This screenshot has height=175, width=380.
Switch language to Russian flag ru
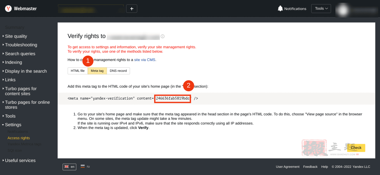85,166
